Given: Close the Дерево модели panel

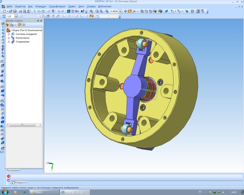Looking at the screenshot, I should pos(41,20).
